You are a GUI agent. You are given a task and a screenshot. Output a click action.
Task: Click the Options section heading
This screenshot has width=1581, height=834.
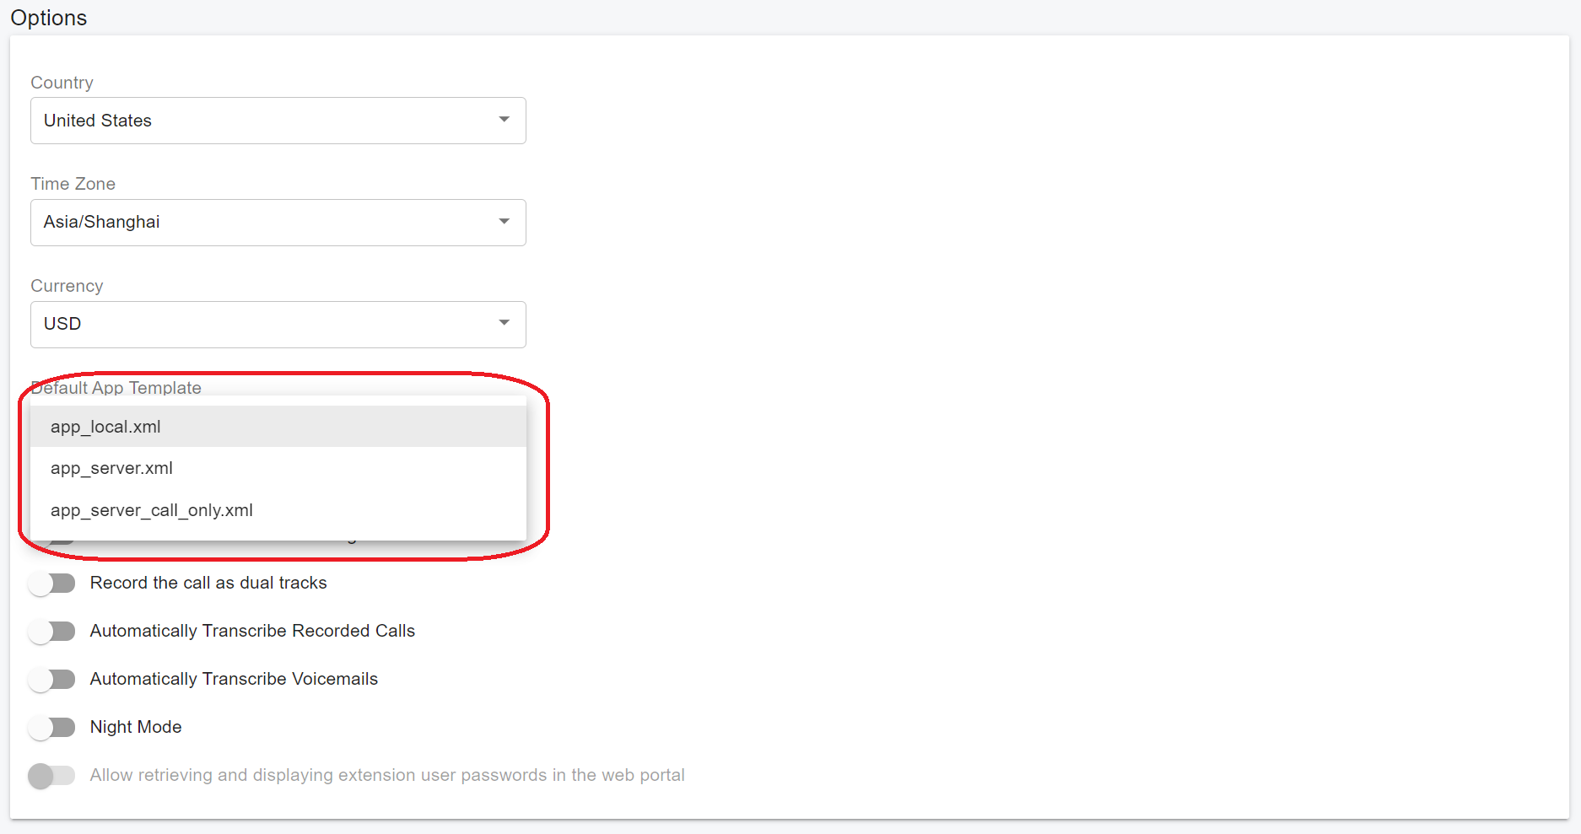(x=49, y=18)
